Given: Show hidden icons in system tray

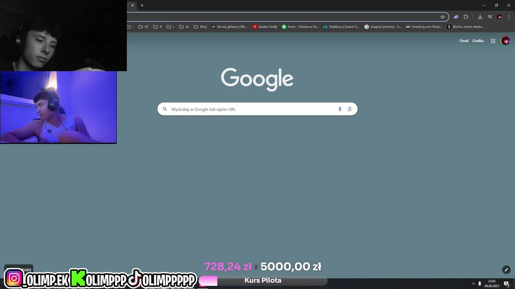Looking at the screenshot, I should click(x=473, y=284).
